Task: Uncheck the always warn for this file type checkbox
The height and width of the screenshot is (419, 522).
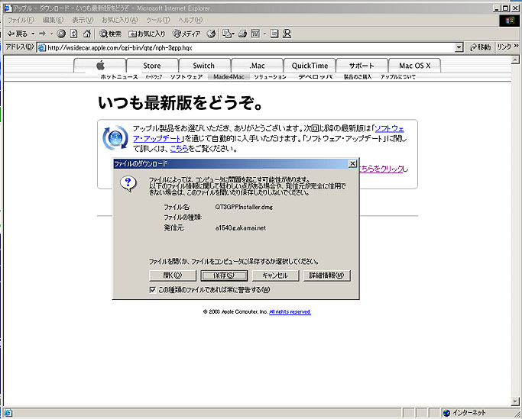Action: click(153, 290)
